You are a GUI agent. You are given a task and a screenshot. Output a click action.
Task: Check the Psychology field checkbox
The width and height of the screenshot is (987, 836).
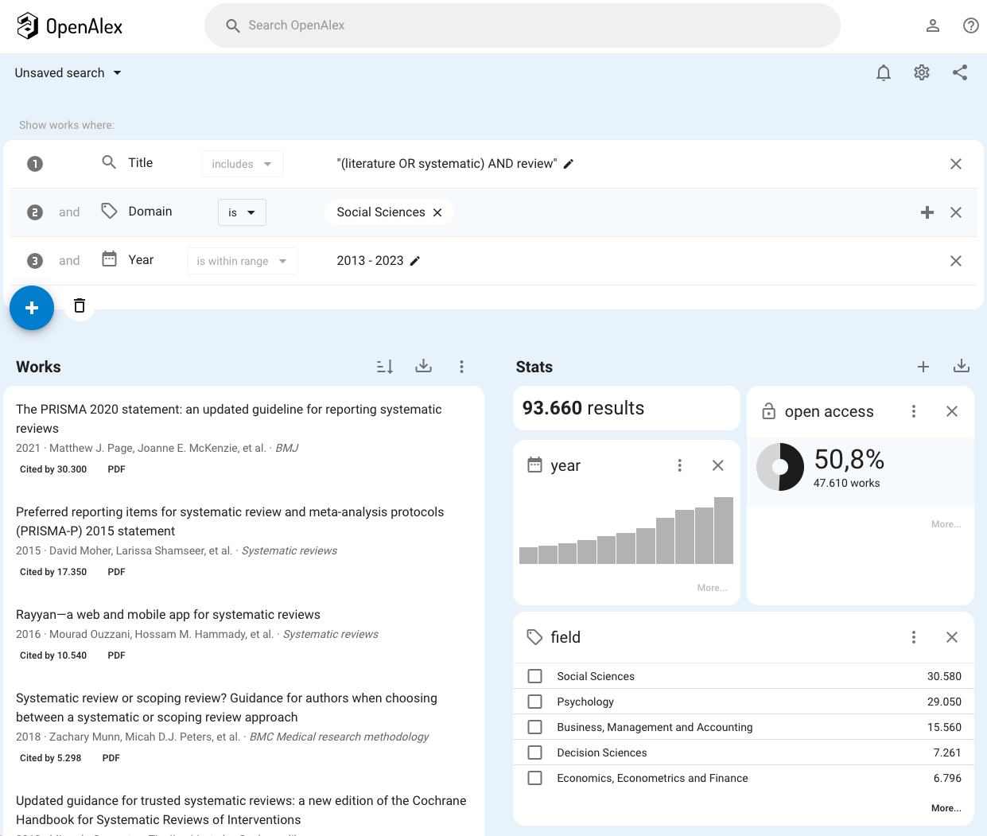535,702
